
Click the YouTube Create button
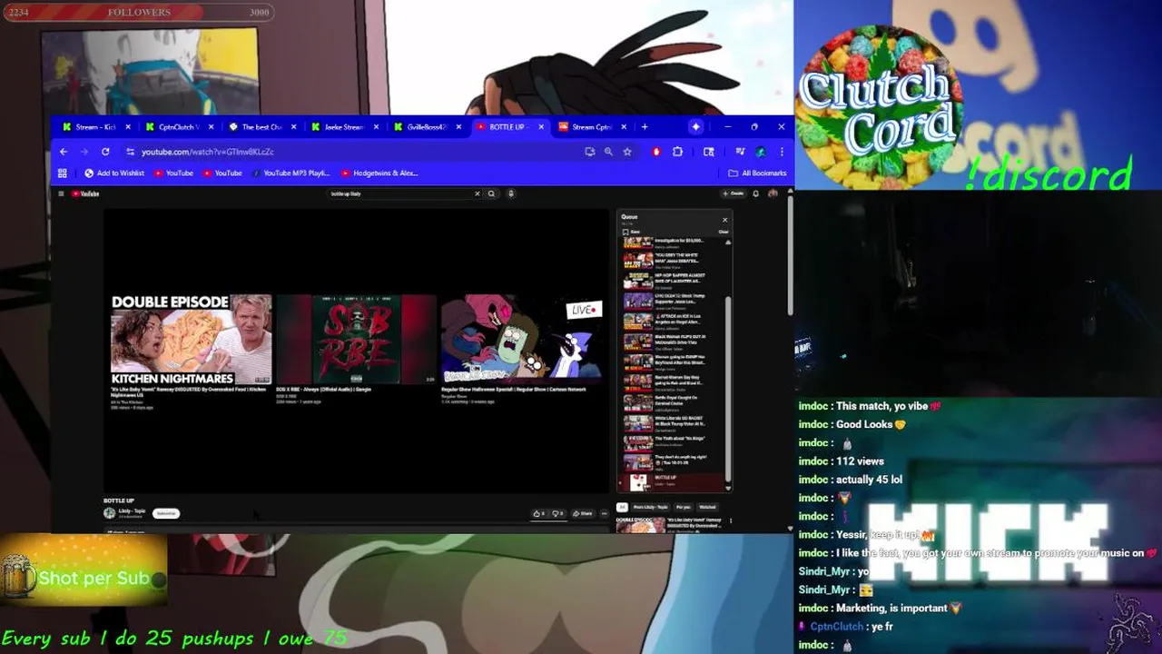[734, 193]
